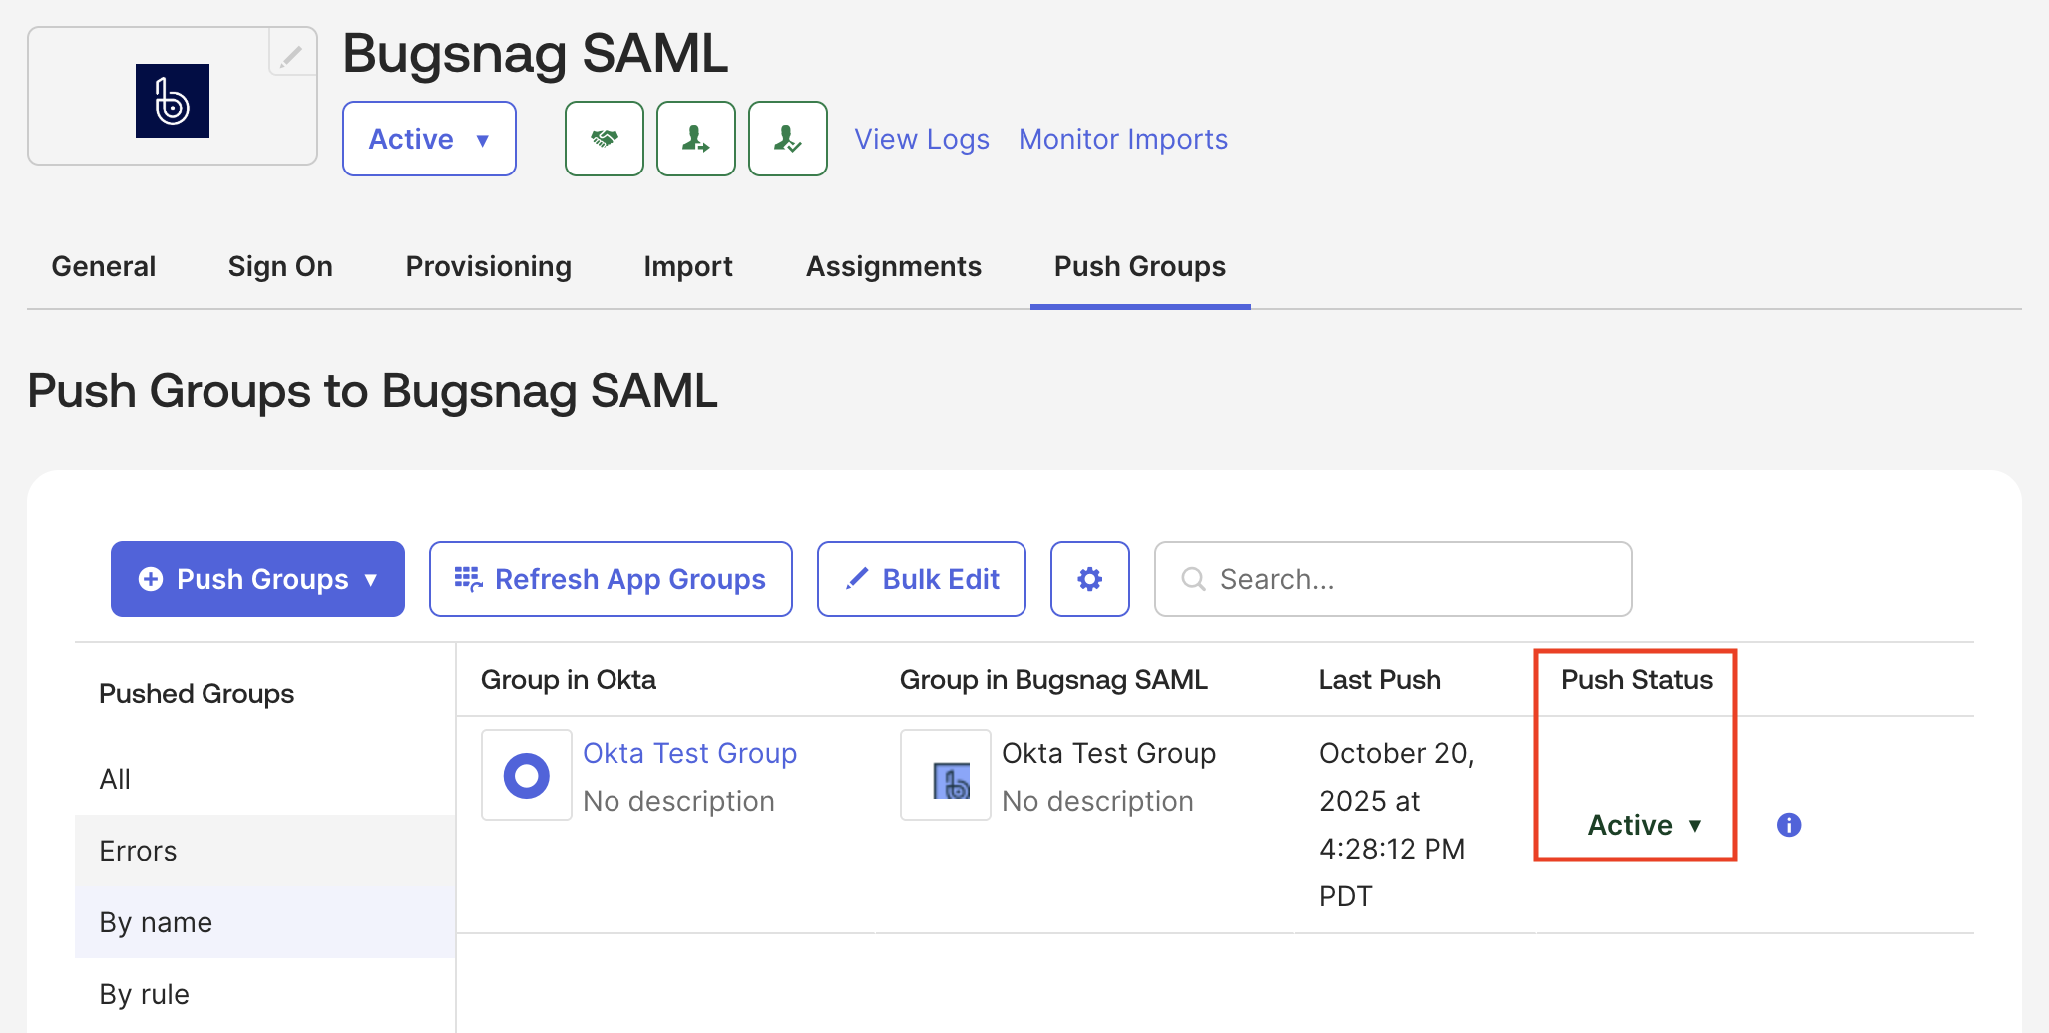The image size is (2049, 1033).
Task: Click inside the Search field
Action: tap(1393, 578)
